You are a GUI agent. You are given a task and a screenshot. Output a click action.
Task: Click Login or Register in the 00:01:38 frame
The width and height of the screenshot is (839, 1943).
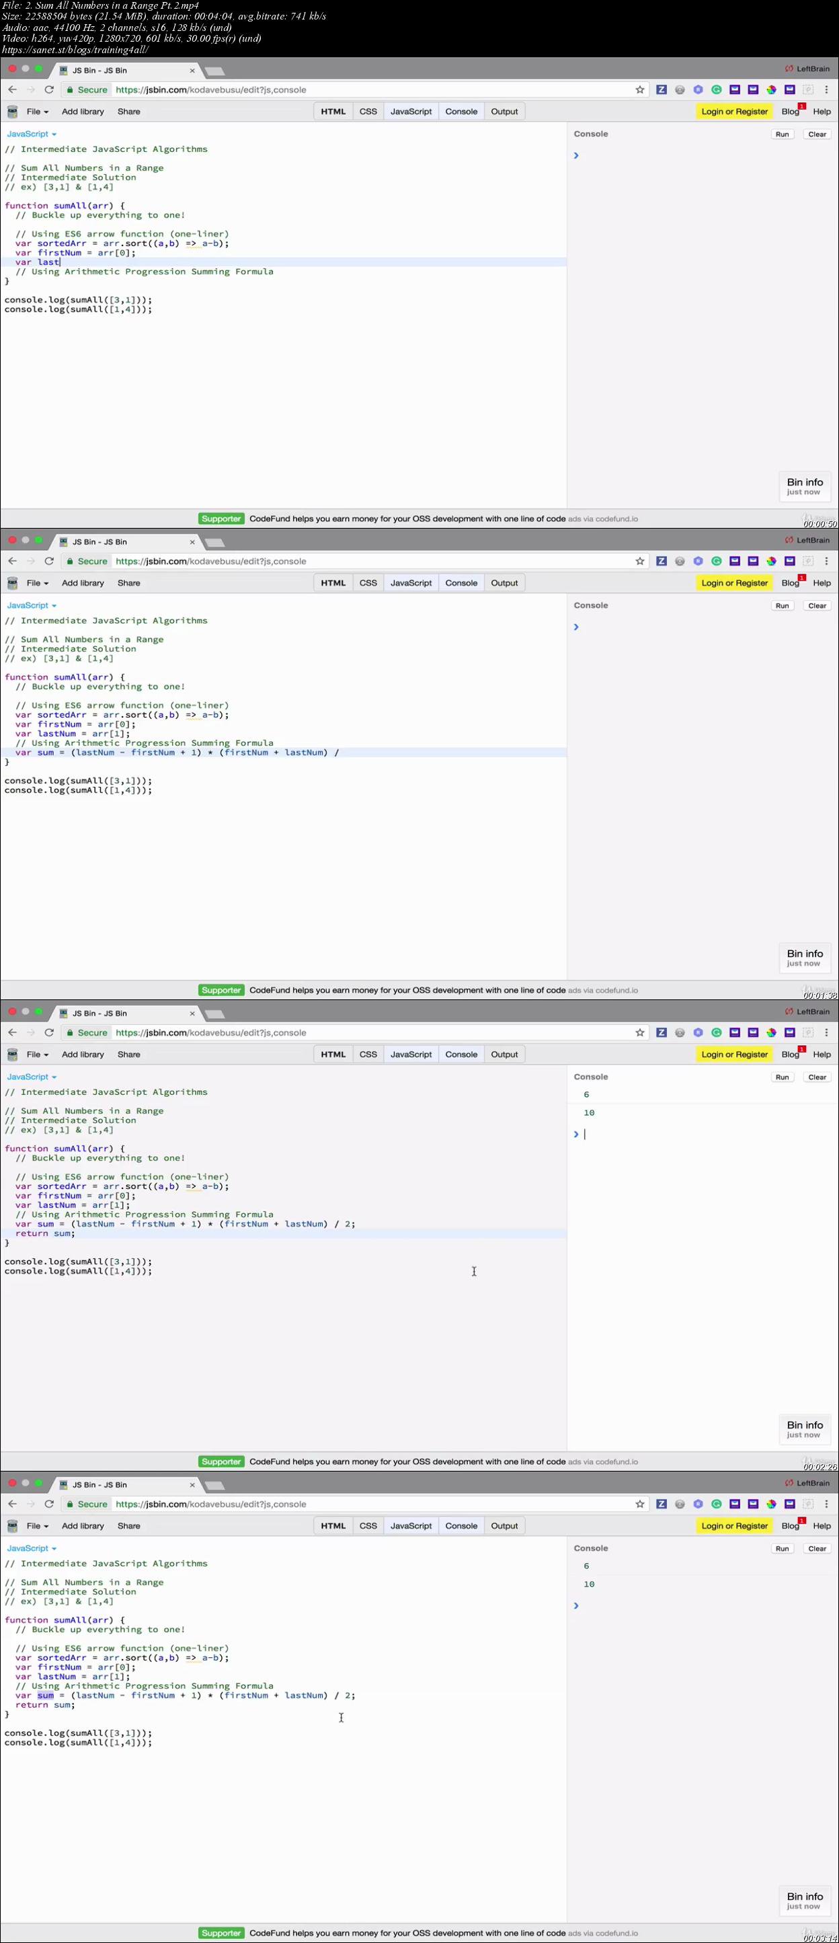coord(734,583)
